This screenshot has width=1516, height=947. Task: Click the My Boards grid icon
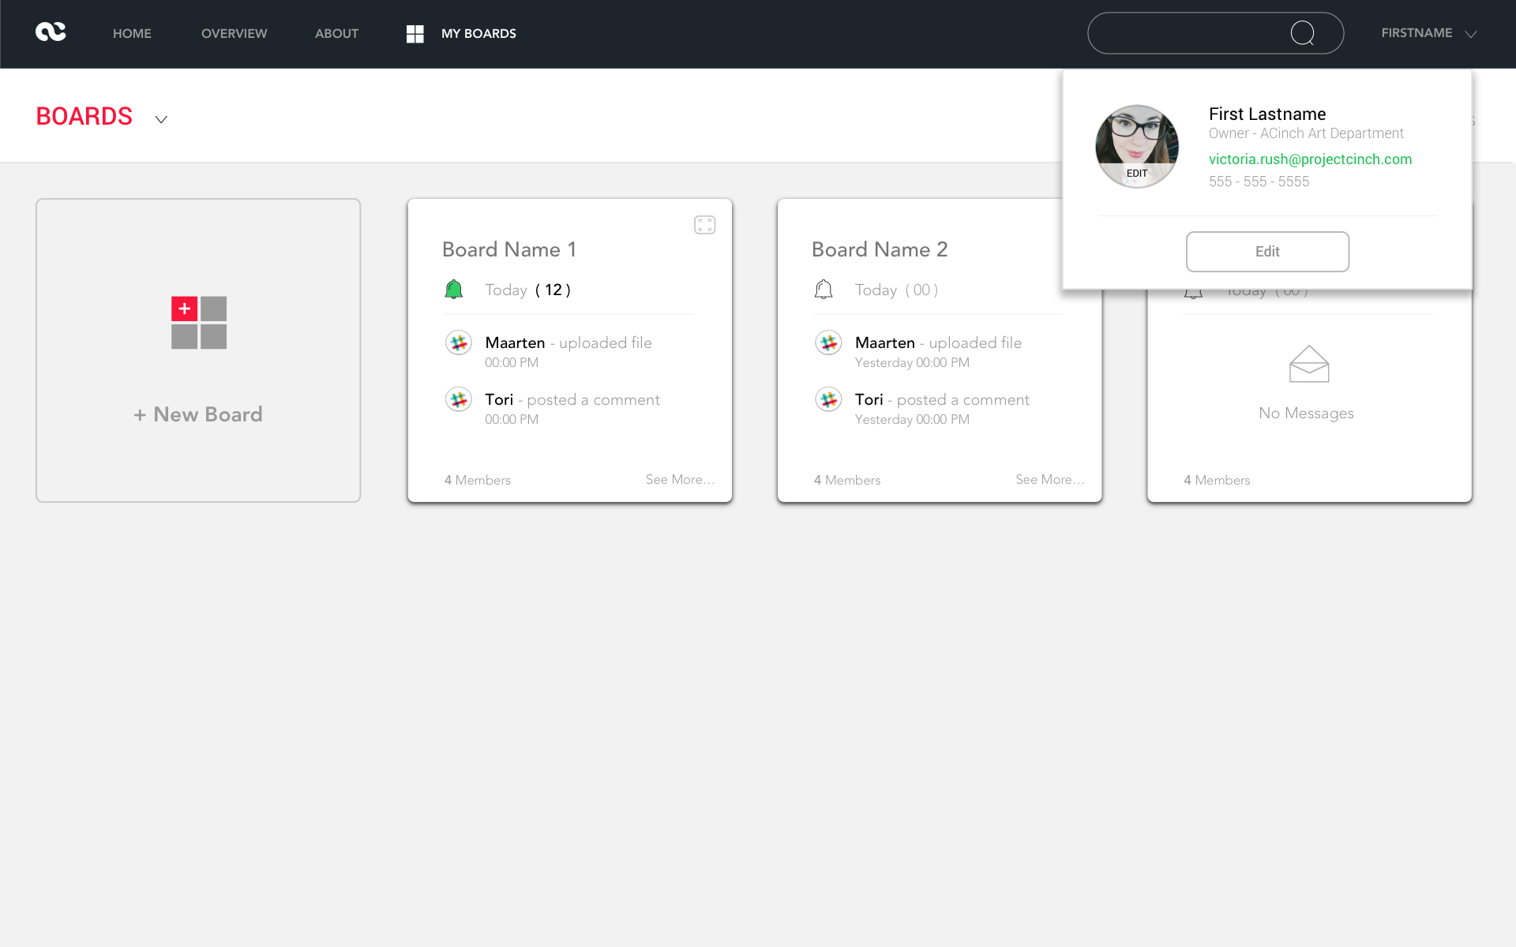(415, 33)
